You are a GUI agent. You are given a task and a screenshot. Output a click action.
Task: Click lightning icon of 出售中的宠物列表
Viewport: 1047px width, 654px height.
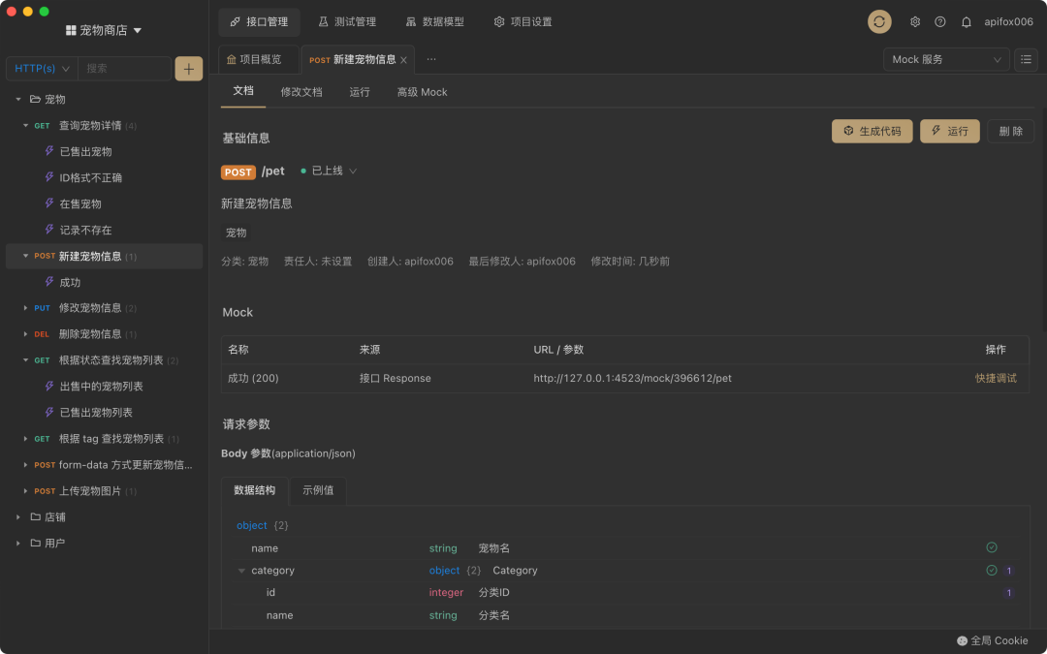[x=48, y=387]
